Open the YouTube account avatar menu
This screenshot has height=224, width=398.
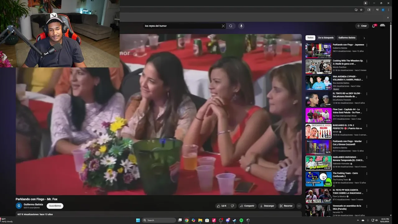click(x=383, y=26)
